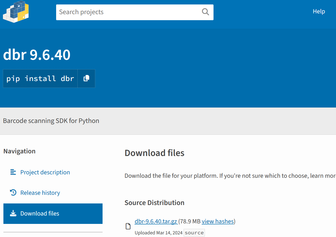Viewport: 336px width, 237px height.
Task: Click the Download files arrow icon
Action: click(x=13, y=213)
